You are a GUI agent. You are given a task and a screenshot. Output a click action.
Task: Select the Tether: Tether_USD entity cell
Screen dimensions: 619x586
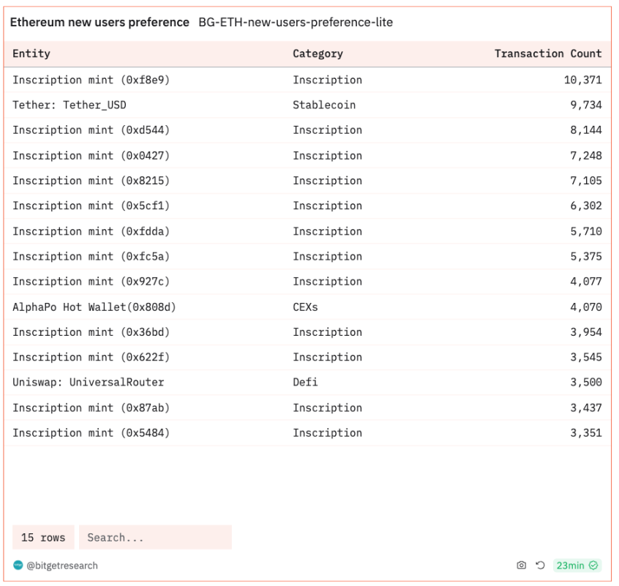click(x=70, y=105)
